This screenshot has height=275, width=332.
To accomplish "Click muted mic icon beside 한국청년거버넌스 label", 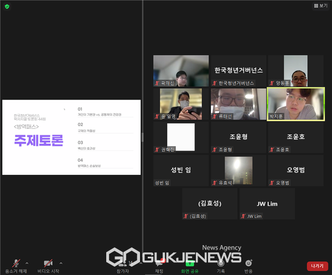I will coord(215,83).
